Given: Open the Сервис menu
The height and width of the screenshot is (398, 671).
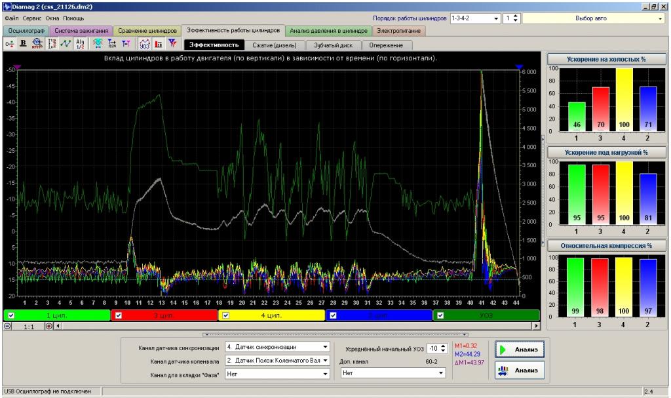Looking at the screenshot, I should (x=32, y=18).
